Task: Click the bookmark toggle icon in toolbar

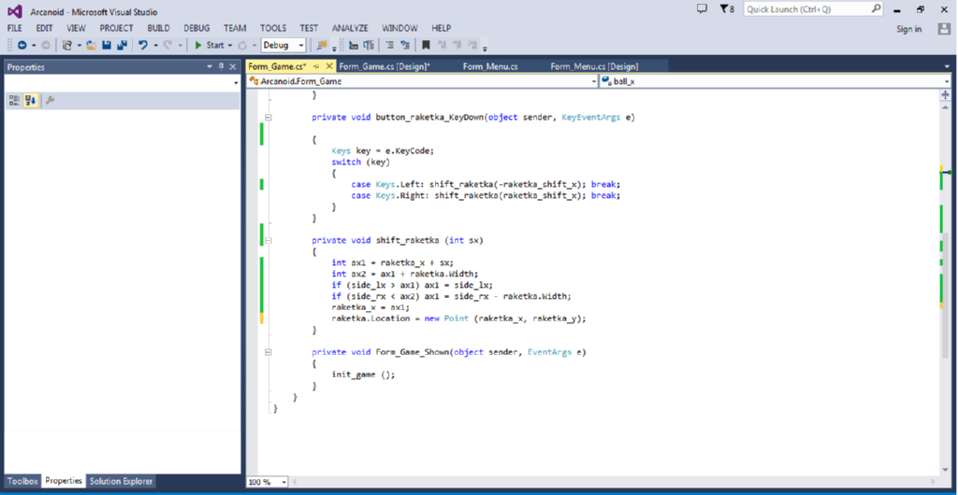Action: click(427, 45)
